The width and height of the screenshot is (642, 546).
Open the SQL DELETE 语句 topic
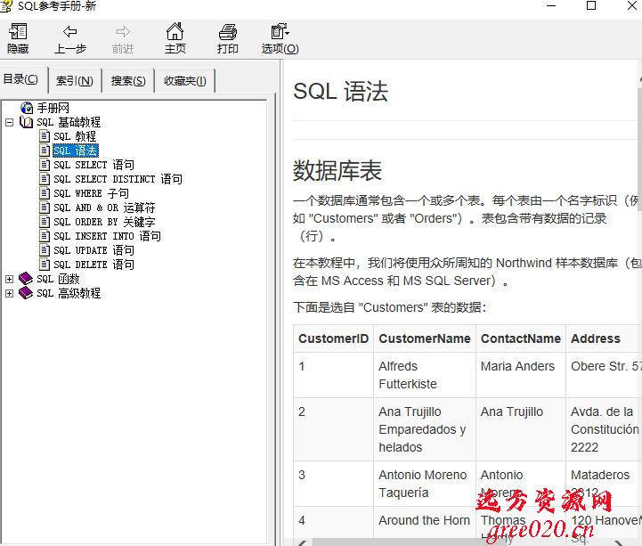click(x=93, y=265)
